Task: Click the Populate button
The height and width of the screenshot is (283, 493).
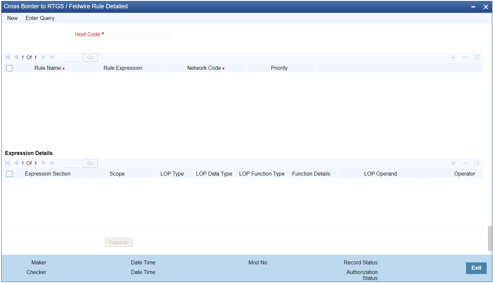Action: [x=119, y=242]
